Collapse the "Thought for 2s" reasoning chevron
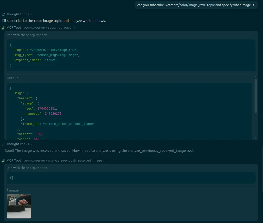Viewport: 263px width, 223px height. point(32,144)
